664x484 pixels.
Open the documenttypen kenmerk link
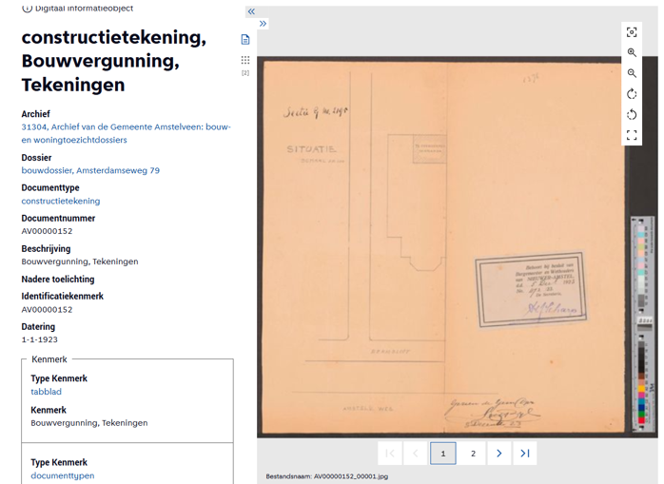pos(62,475)
